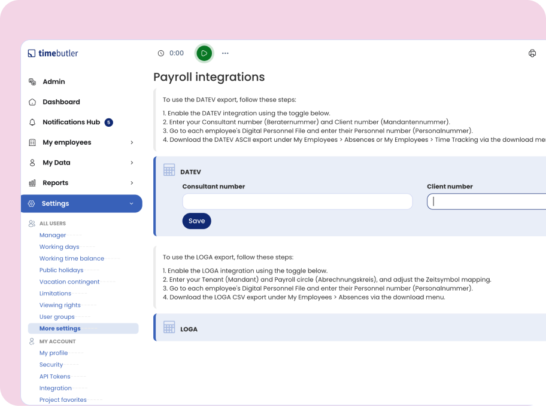The image size is (546, 406).
Task: Open Integration link
Action: coord(55,388)
